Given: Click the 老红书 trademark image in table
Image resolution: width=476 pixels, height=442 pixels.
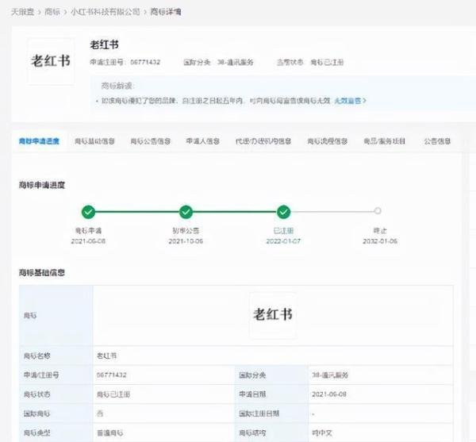Looking at the screenshot, I should click(273, 315).
